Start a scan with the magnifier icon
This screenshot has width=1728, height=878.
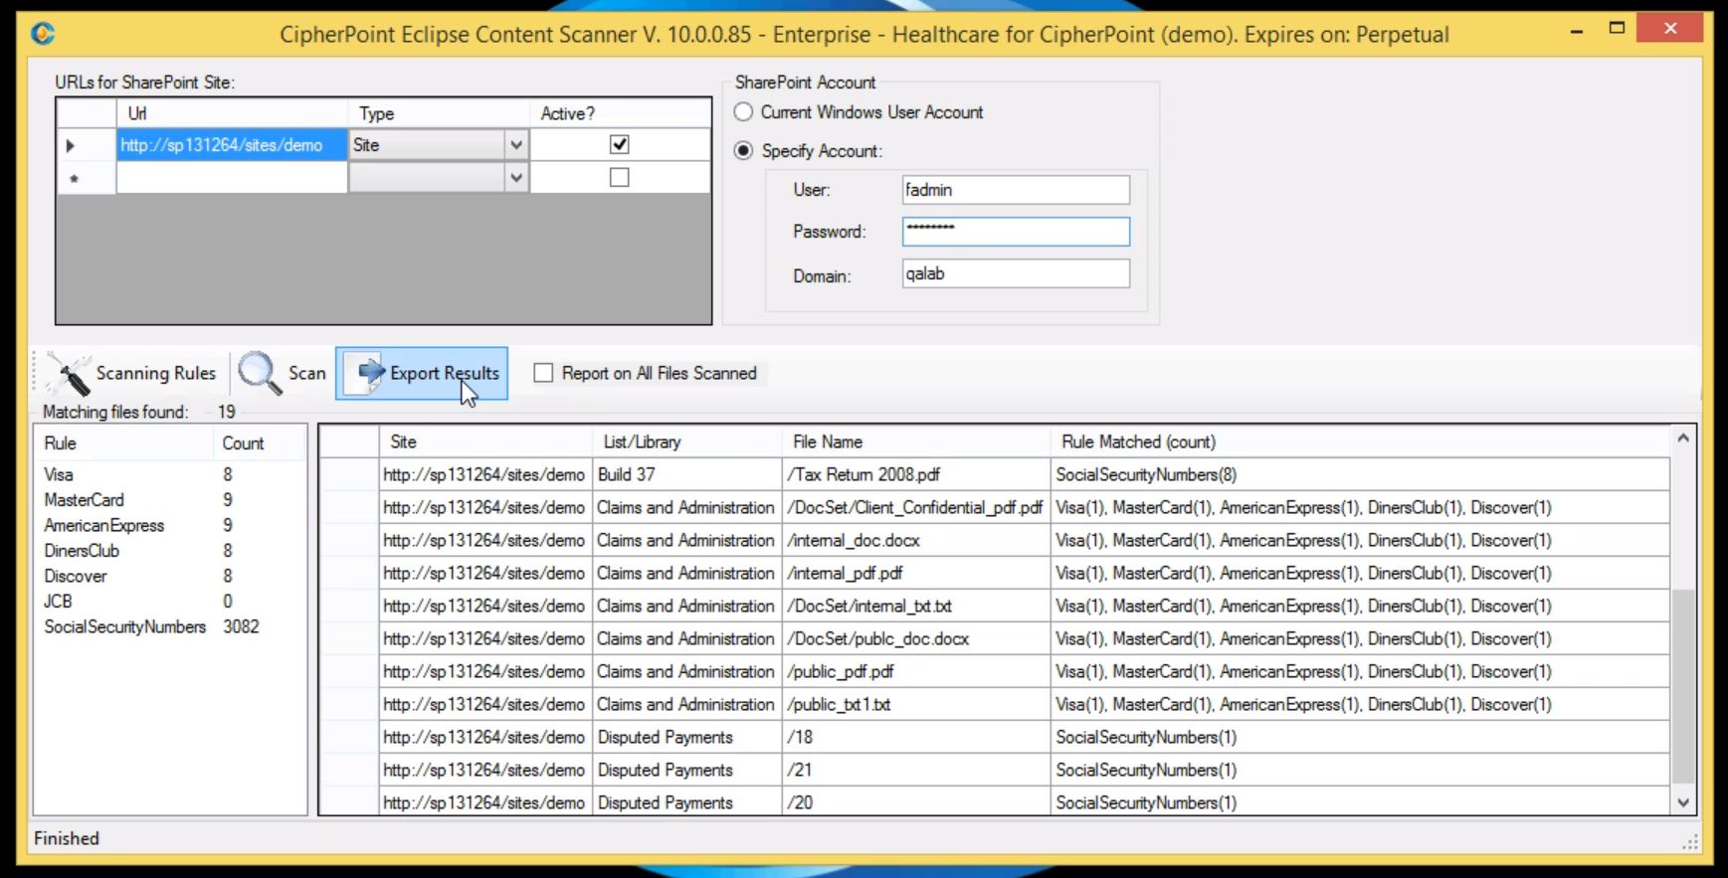[x=260, y=374]
